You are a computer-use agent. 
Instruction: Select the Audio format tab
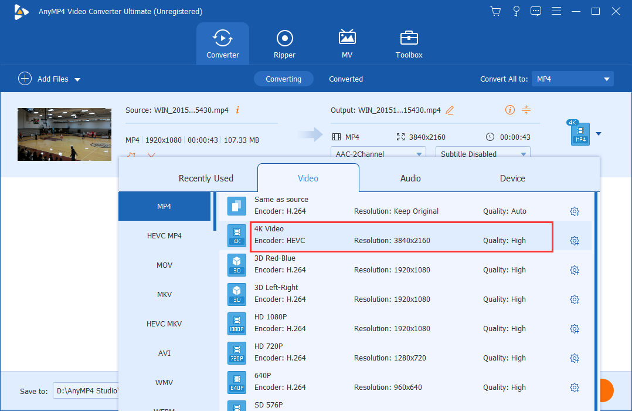tap(410, 178)
